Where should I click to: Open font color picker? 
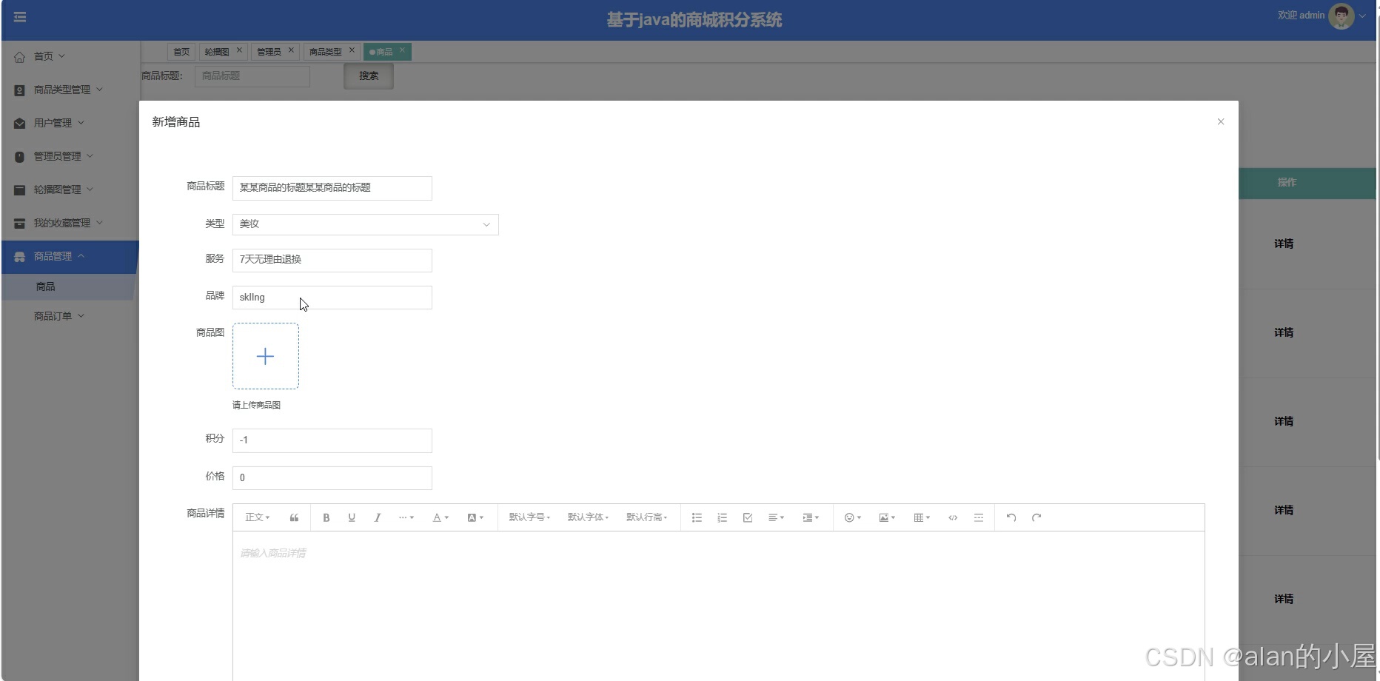coord(441,517)
